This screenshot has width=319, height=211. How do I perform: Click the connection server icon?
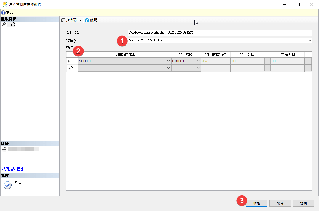[x=4, y=150]
